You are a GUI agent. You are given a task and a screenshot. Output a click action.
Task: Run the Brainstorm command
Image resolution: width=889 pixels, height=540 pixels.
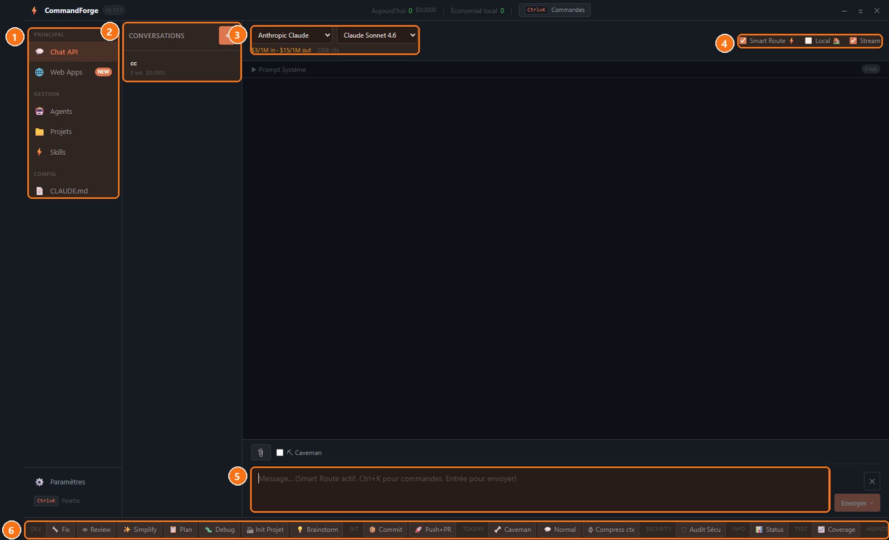(x=317, y=529)
